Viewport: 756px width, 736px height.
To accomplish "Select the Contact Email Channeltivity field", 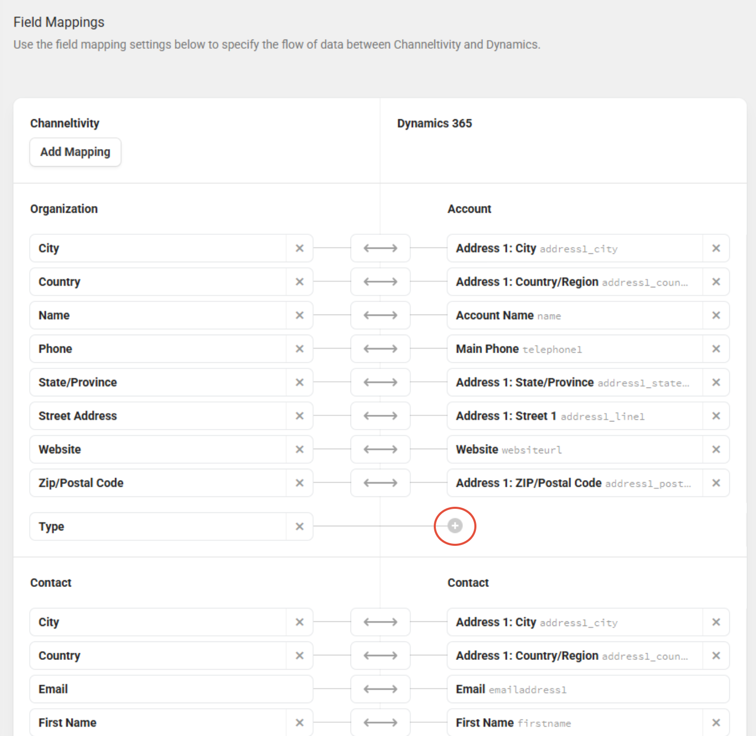I will point(172,689).
